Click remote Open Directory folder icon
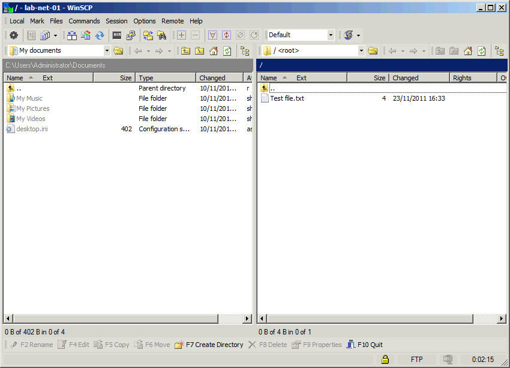This screenshot has width=510, height=368. point(373,51)
